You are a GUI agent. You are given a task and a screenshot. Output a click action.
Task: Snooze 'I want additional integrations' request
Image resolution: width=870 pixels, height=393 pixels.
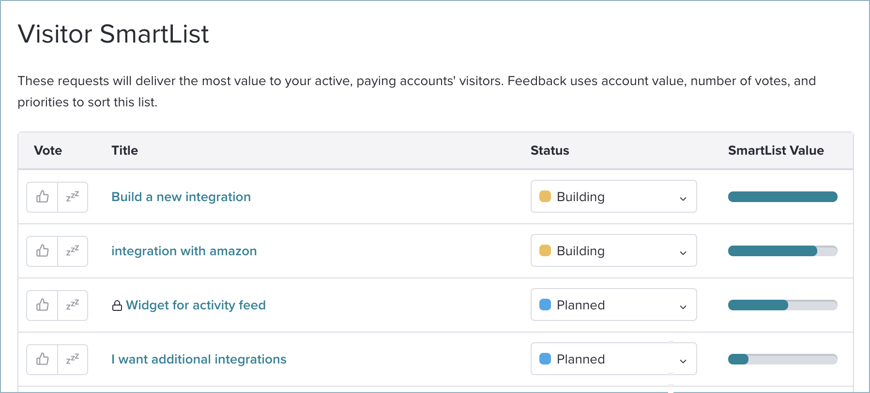[73, 359]
